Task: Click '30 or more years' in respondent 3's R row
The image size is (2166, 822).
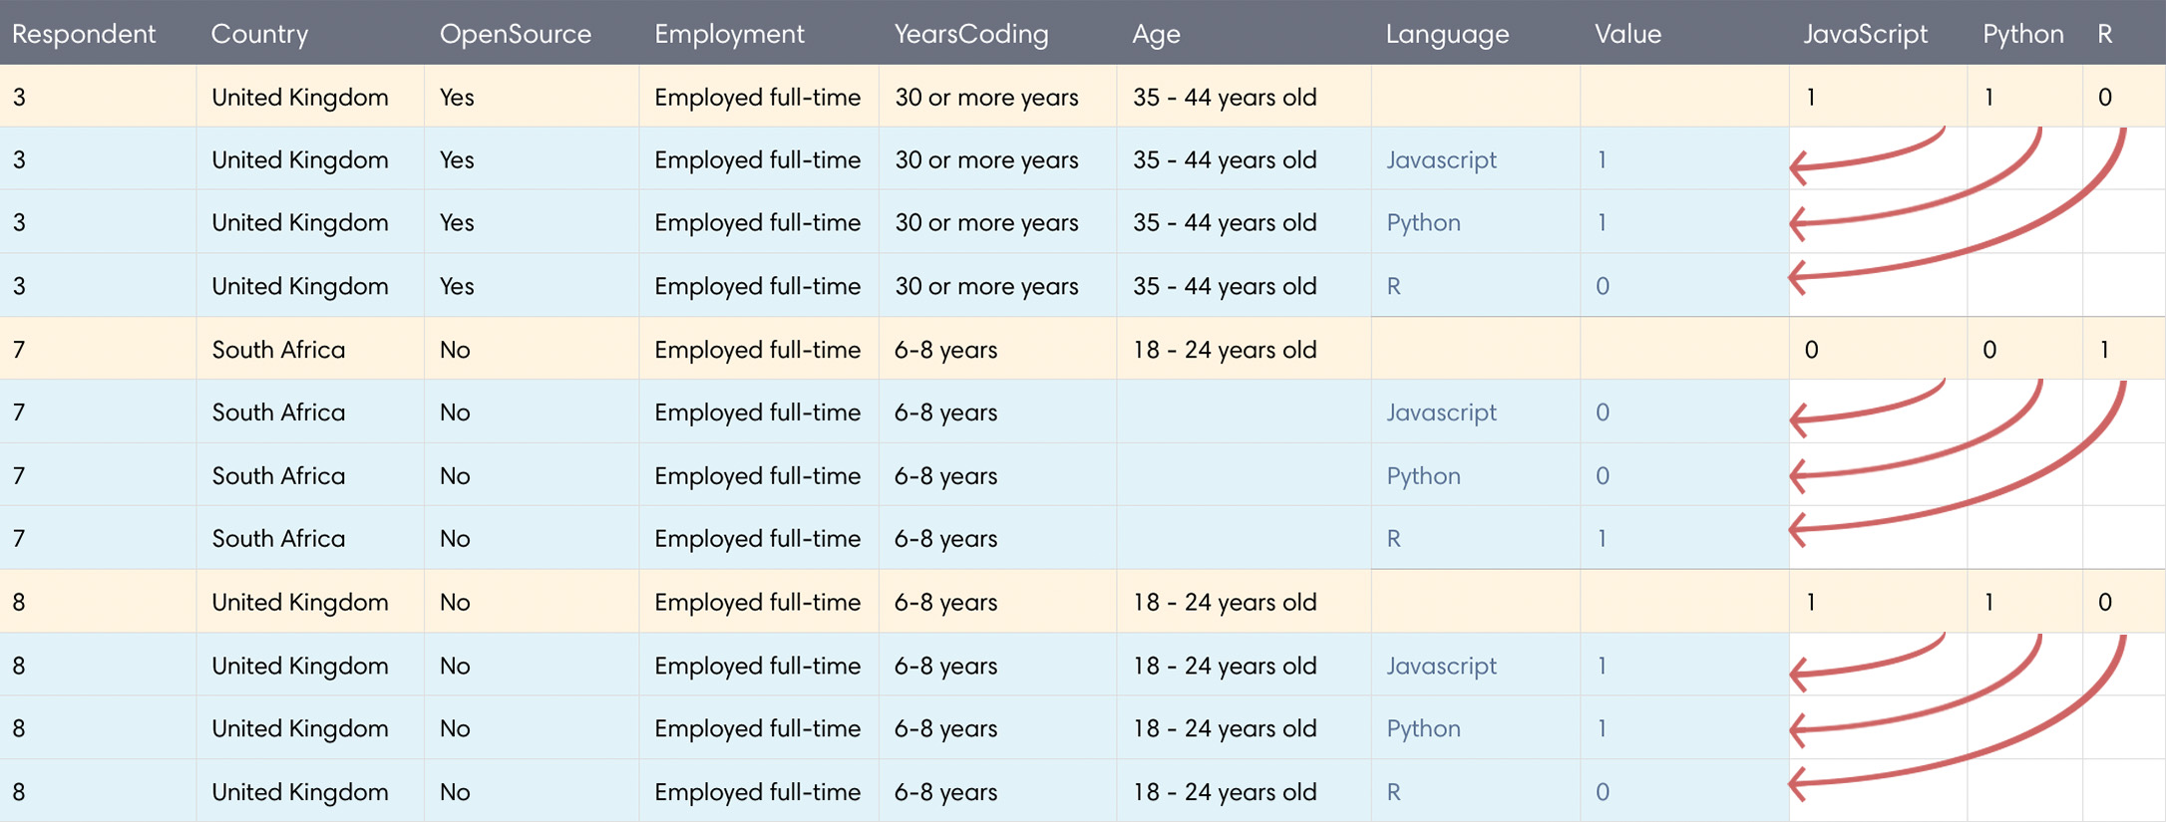Action: click(986, 287)
